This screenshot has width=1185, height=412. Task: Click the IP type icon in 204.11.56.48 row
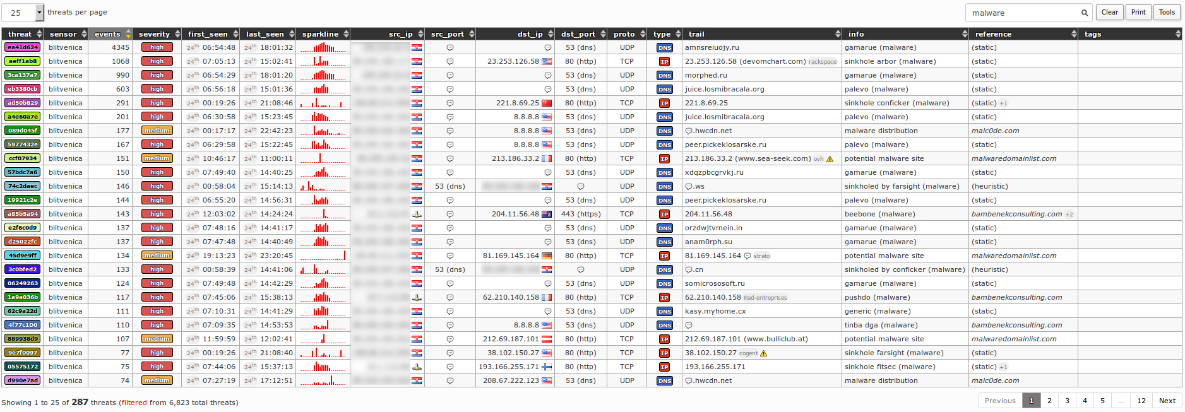click(x=664, y=215)
